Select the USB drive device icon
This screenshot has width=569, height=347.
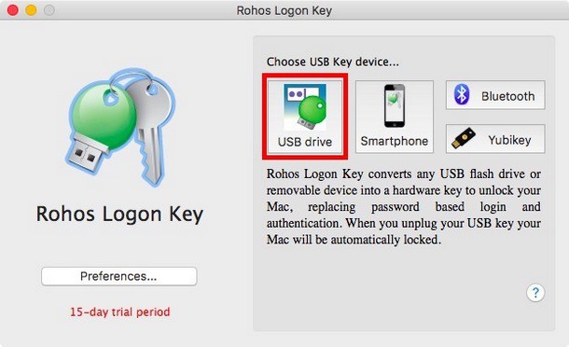click(304, 107)
